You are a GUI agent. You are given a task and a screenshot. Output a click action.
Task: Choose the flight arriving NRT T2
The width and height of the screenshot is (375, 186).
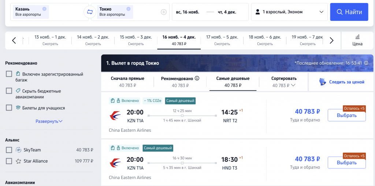346,116
